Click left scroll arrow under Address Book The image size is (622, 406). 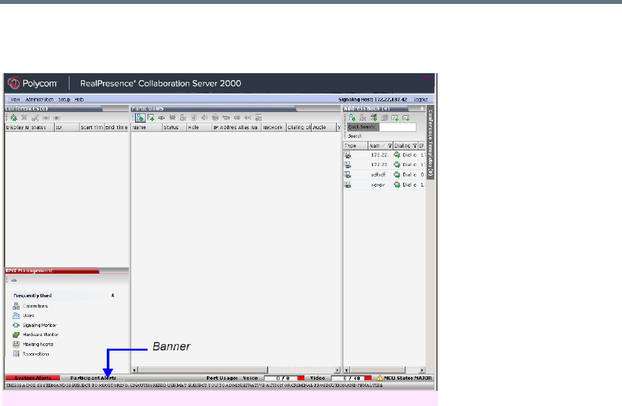(x=347, y=370)
